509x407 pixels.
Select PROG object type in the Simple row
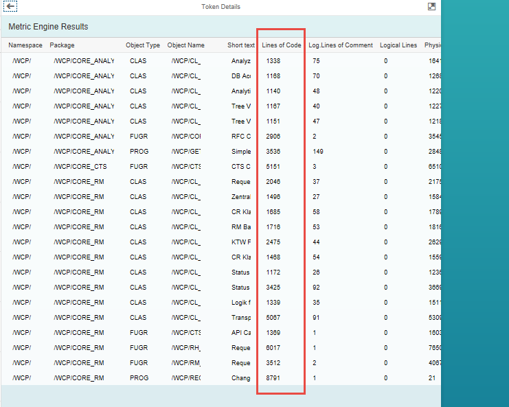(139, 152)
